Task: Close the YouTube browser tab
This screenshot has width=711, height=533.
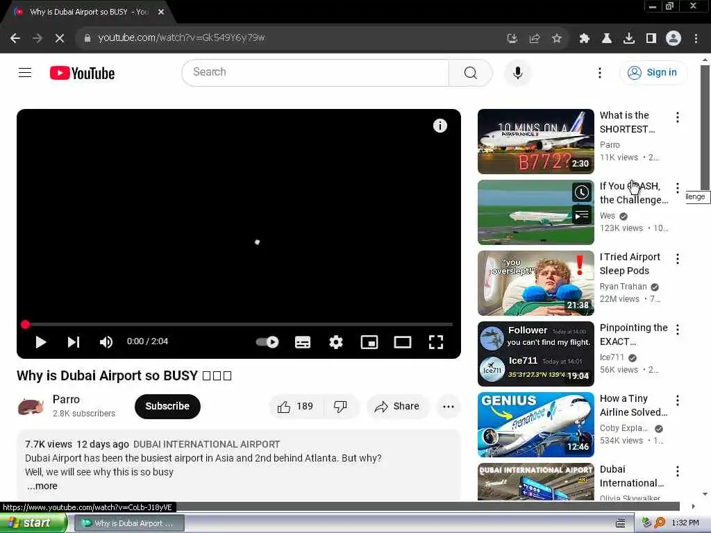Action: 161,12
